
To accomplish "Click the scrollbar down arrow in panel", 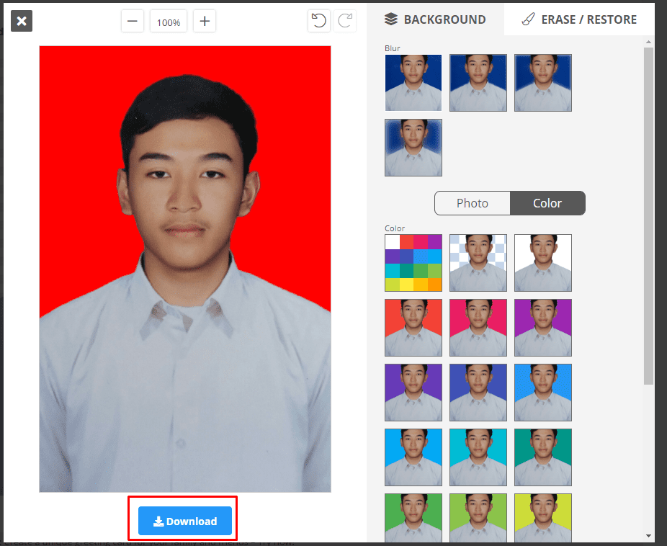I will click(649, 535).
